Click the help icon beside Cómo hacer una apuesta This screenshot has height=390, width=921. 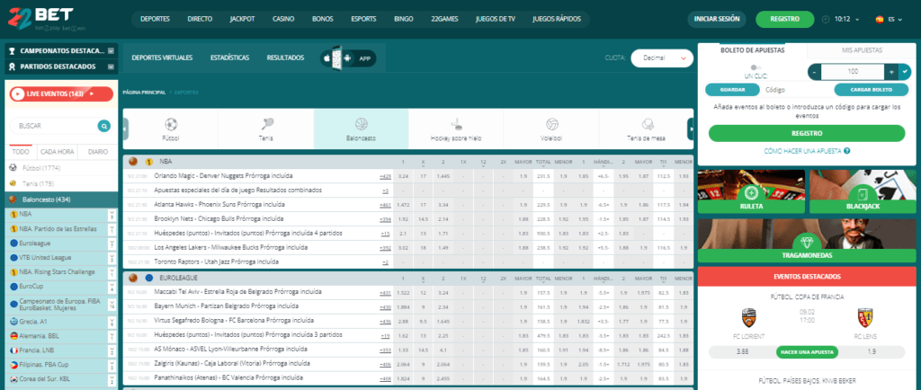(847, 151)
